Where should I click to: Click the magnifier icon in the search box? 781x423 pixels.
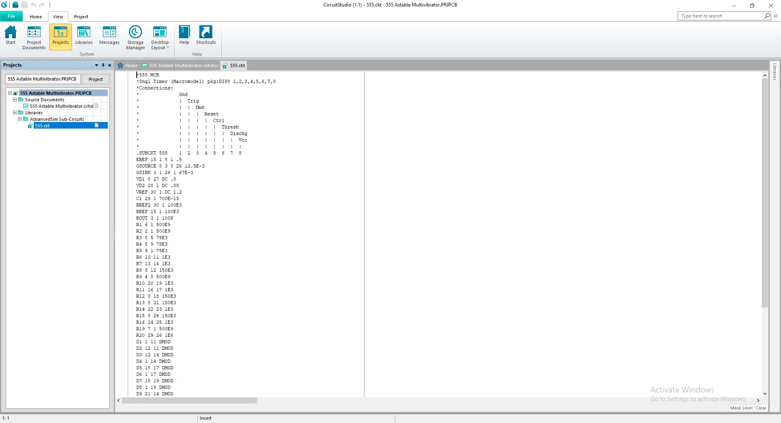point(767,16)
